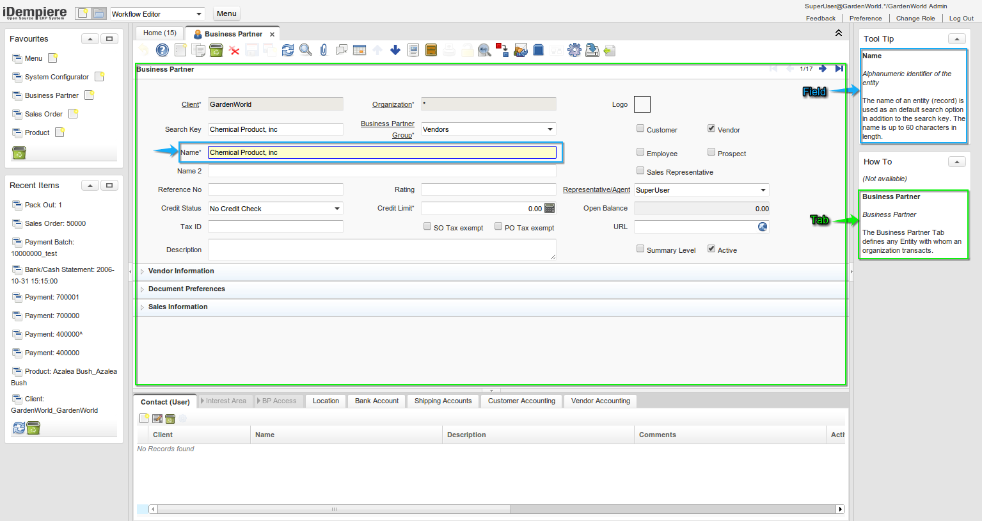Viewport: 982px width, 521px height.
Task: Copy the record using toolbar icon
Action: click(198, 50)
